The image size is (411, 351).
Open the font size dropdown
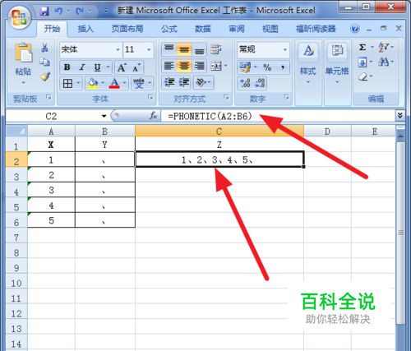point(149,49)
